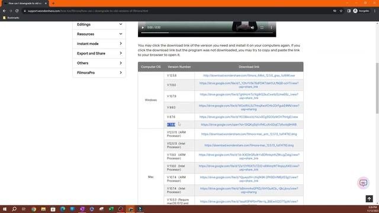
Task: Open video player more options menu
Action: (x=271, y=28)
